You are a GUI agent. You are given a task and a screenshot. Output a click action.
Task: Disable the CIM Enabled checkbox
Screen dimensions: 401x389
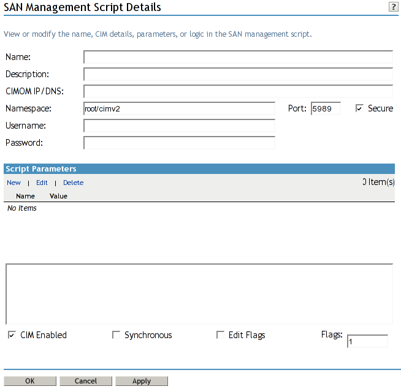(x=12, y=335)
